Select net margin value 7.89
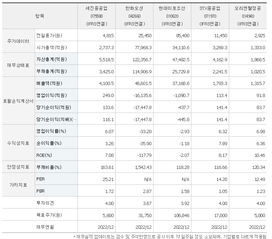 (x=223, y=143)
